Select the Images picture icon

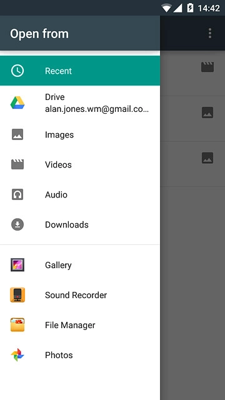click(x=17, y=134)
